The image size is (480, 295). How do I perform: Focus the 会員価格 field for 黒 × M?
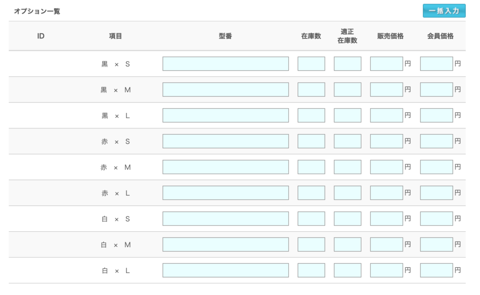click(x=436, y=90)
